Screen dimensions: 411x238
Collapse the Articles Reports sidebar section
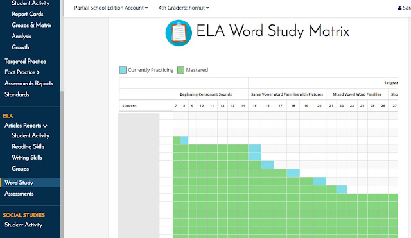26,126
